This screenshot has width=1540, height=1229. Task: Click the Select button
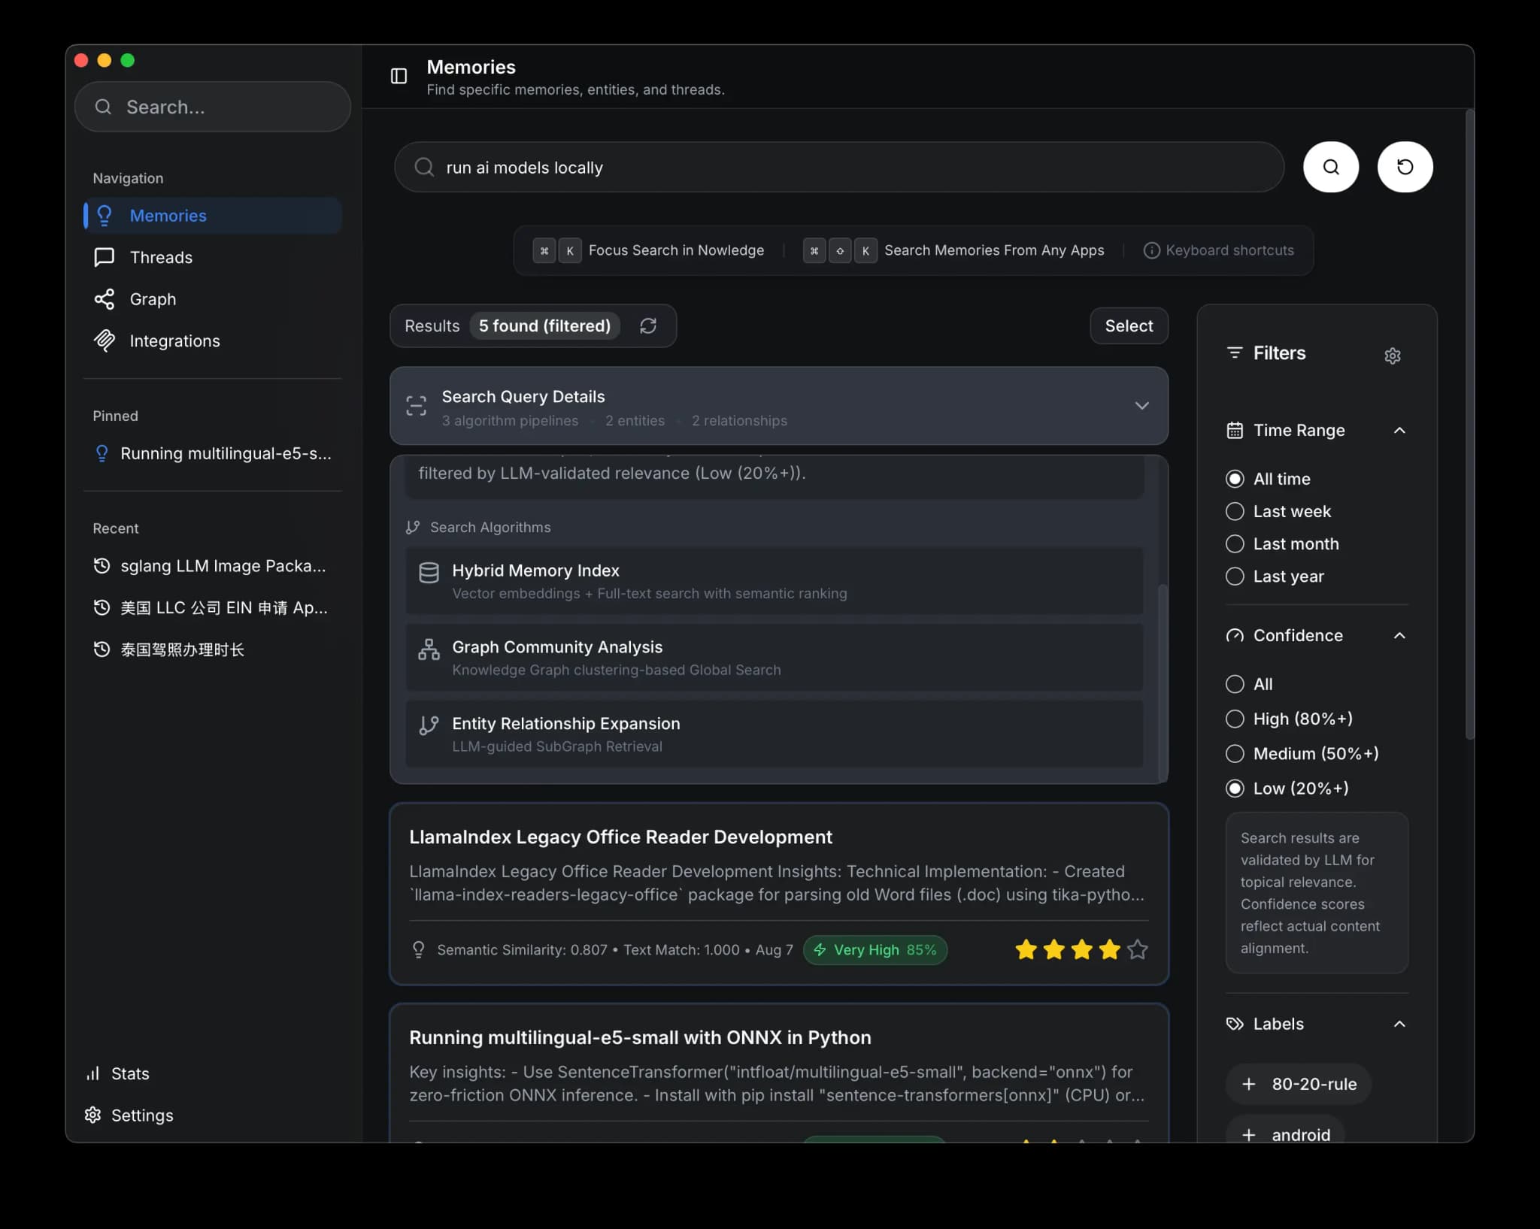1128,325
